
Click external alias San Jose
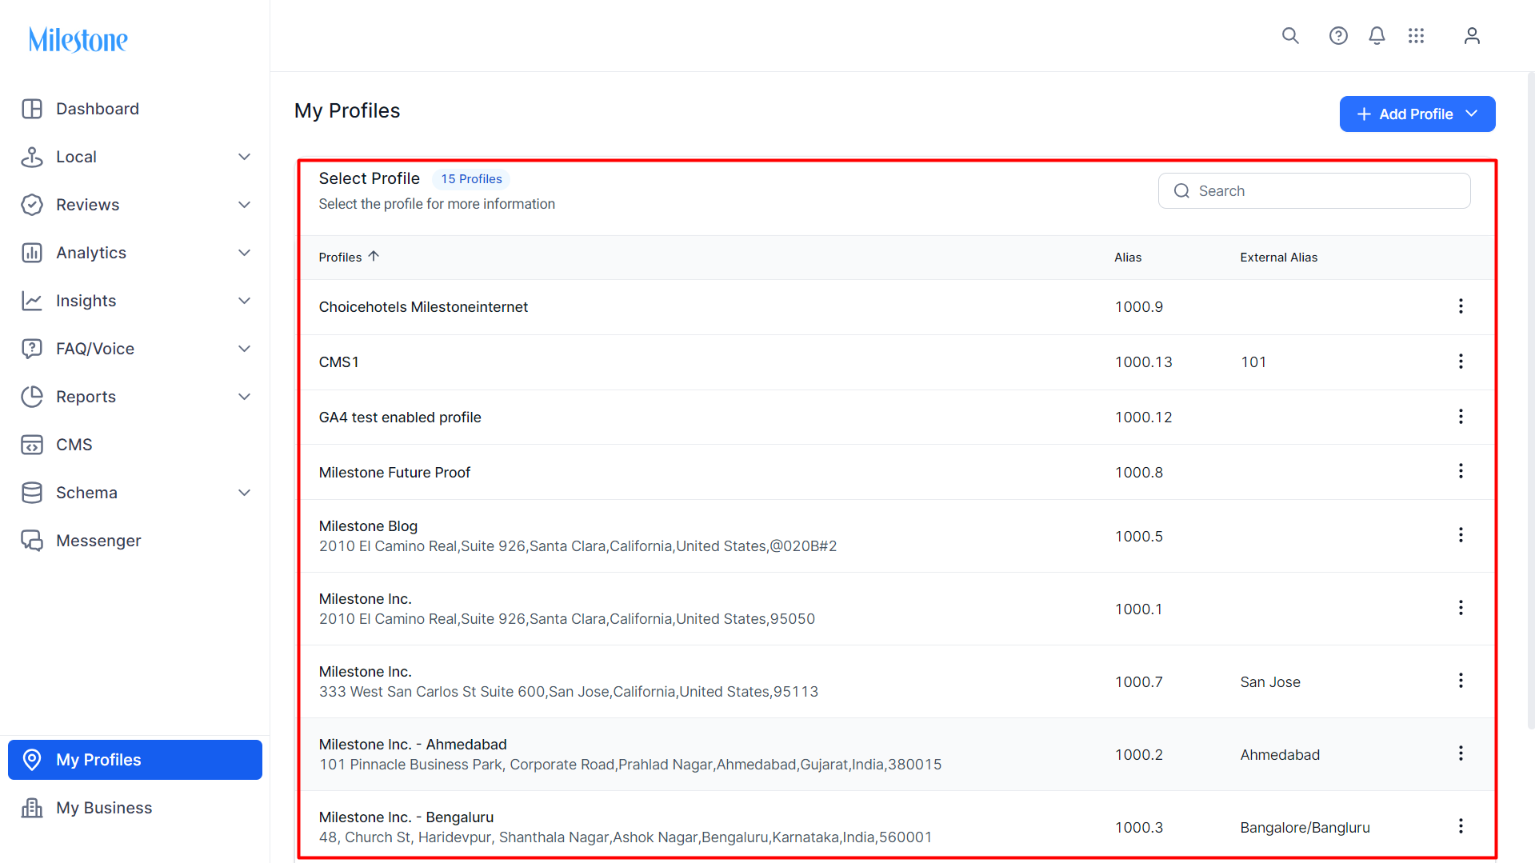click(1270, 682)
